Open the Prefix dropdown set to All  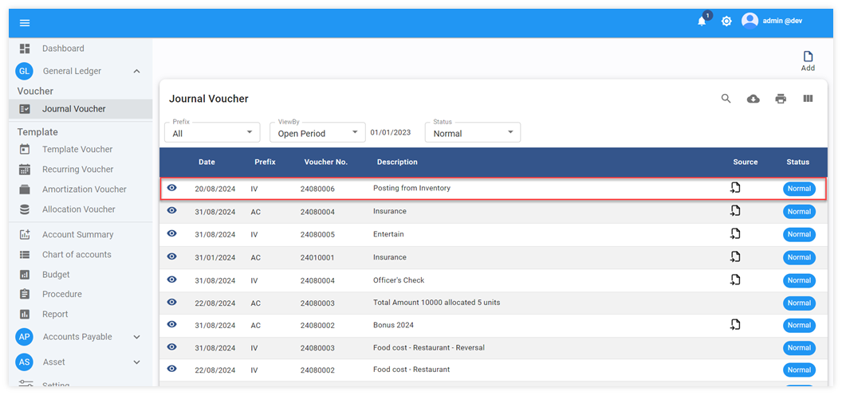211,132
